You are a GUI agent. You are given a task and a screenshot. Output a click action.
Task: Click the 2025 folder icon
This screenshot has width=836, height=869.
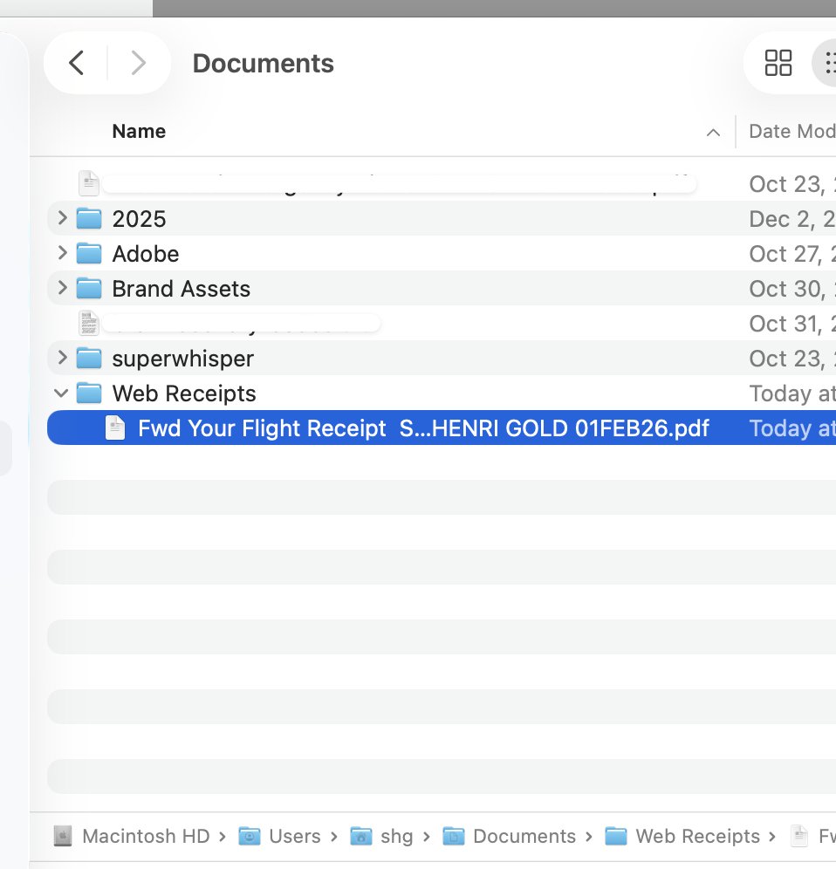pos(89,218)
